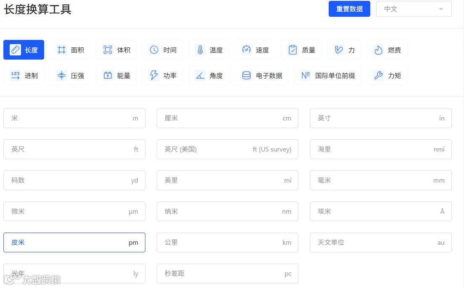
Task: Focus the 秒差距 (pc) input field
Action: (227, 273)
